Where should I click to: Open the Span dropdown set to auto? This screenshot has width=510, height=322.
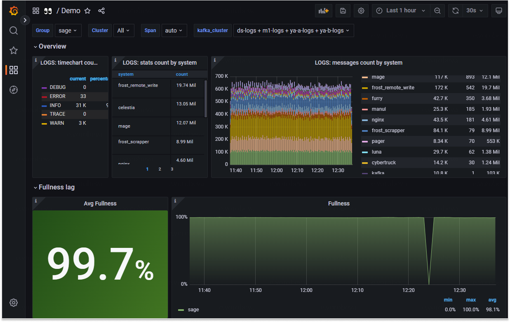(x=174, y=30)
